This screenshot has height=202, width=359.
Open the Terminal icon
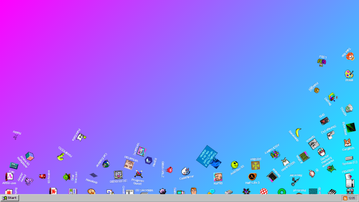(272, 177)
